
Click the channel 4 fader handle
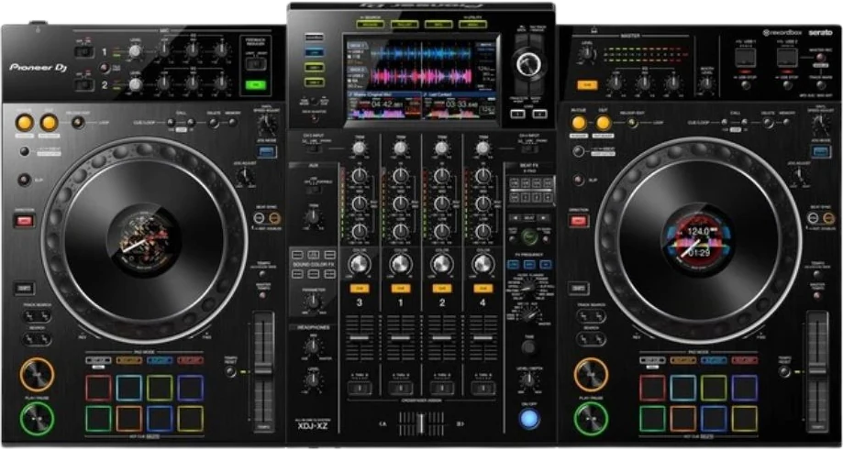(x=483, y=338)
